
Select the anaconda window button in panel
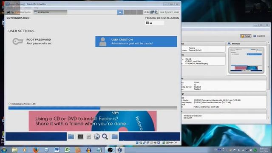(50, 12)
